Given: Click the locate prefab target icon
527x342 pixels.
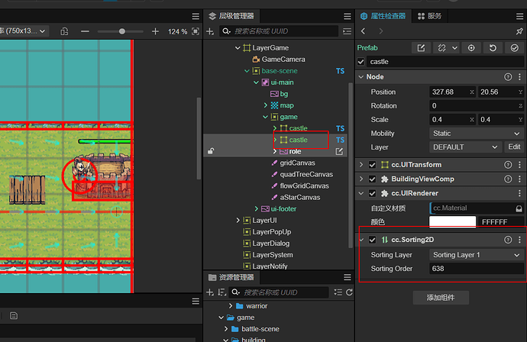Looking at the screenshot, I should (x=471, y=47).
